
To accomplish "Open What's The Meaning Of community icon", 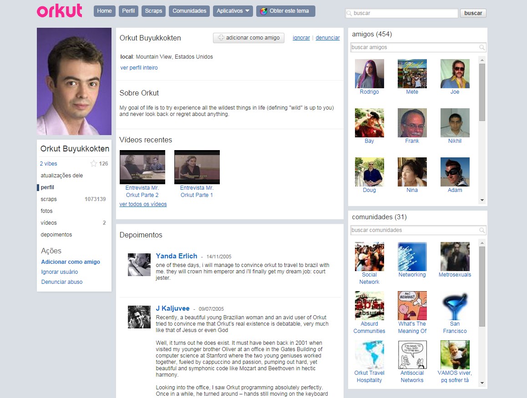I will pos(412,306).
